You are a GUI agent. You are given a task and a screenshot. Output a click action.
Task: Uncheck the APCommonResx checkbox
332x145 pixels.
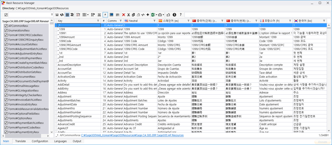[6, 26]
